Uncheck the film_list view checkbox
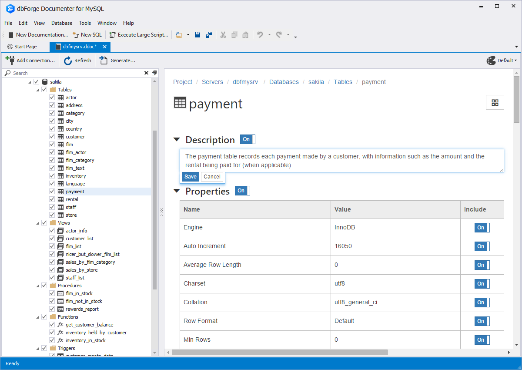The height and width of the screenshot is (370, 522). (52, 246)
